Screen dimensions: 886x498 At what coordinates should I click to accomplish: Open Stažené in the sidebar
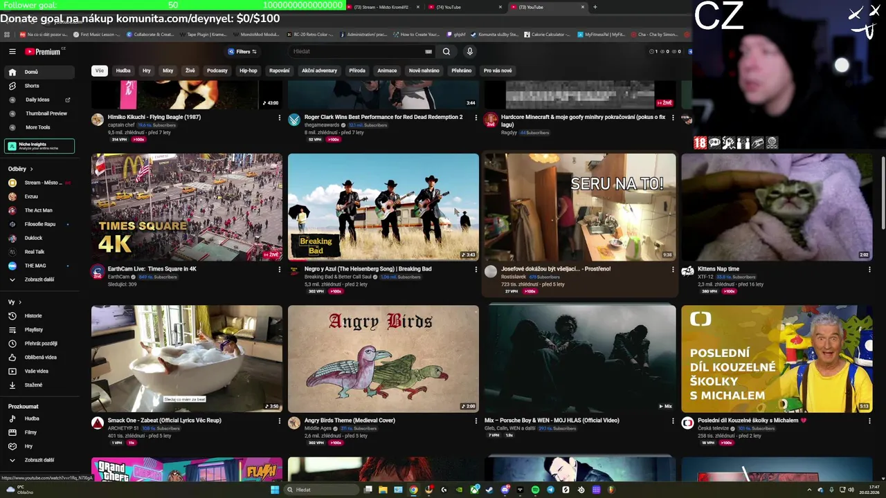[x=39, y=385]
